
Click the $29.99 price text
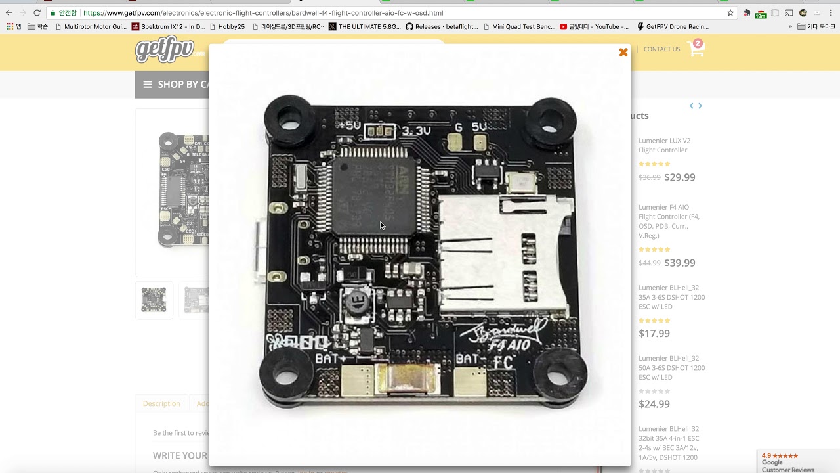(679, 177)
